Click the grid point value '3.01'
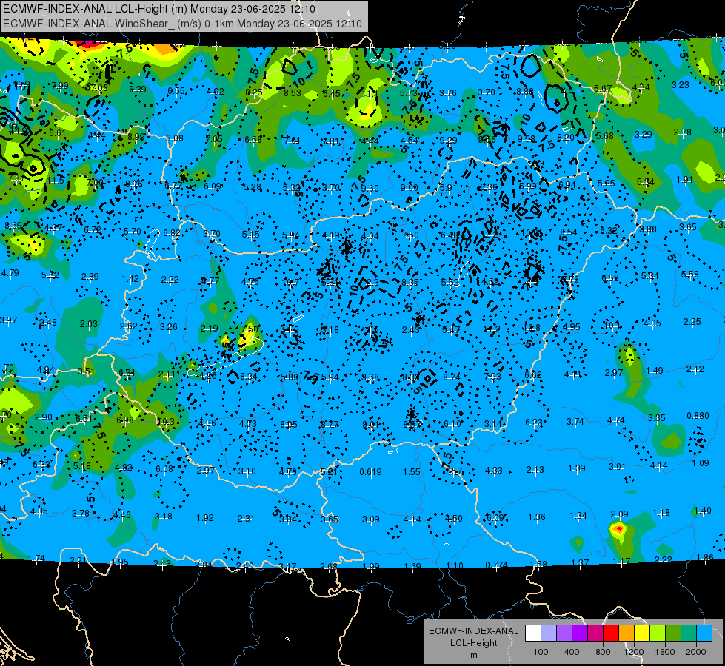The height and width of the screenshot is (666, 725). point(617,466)
